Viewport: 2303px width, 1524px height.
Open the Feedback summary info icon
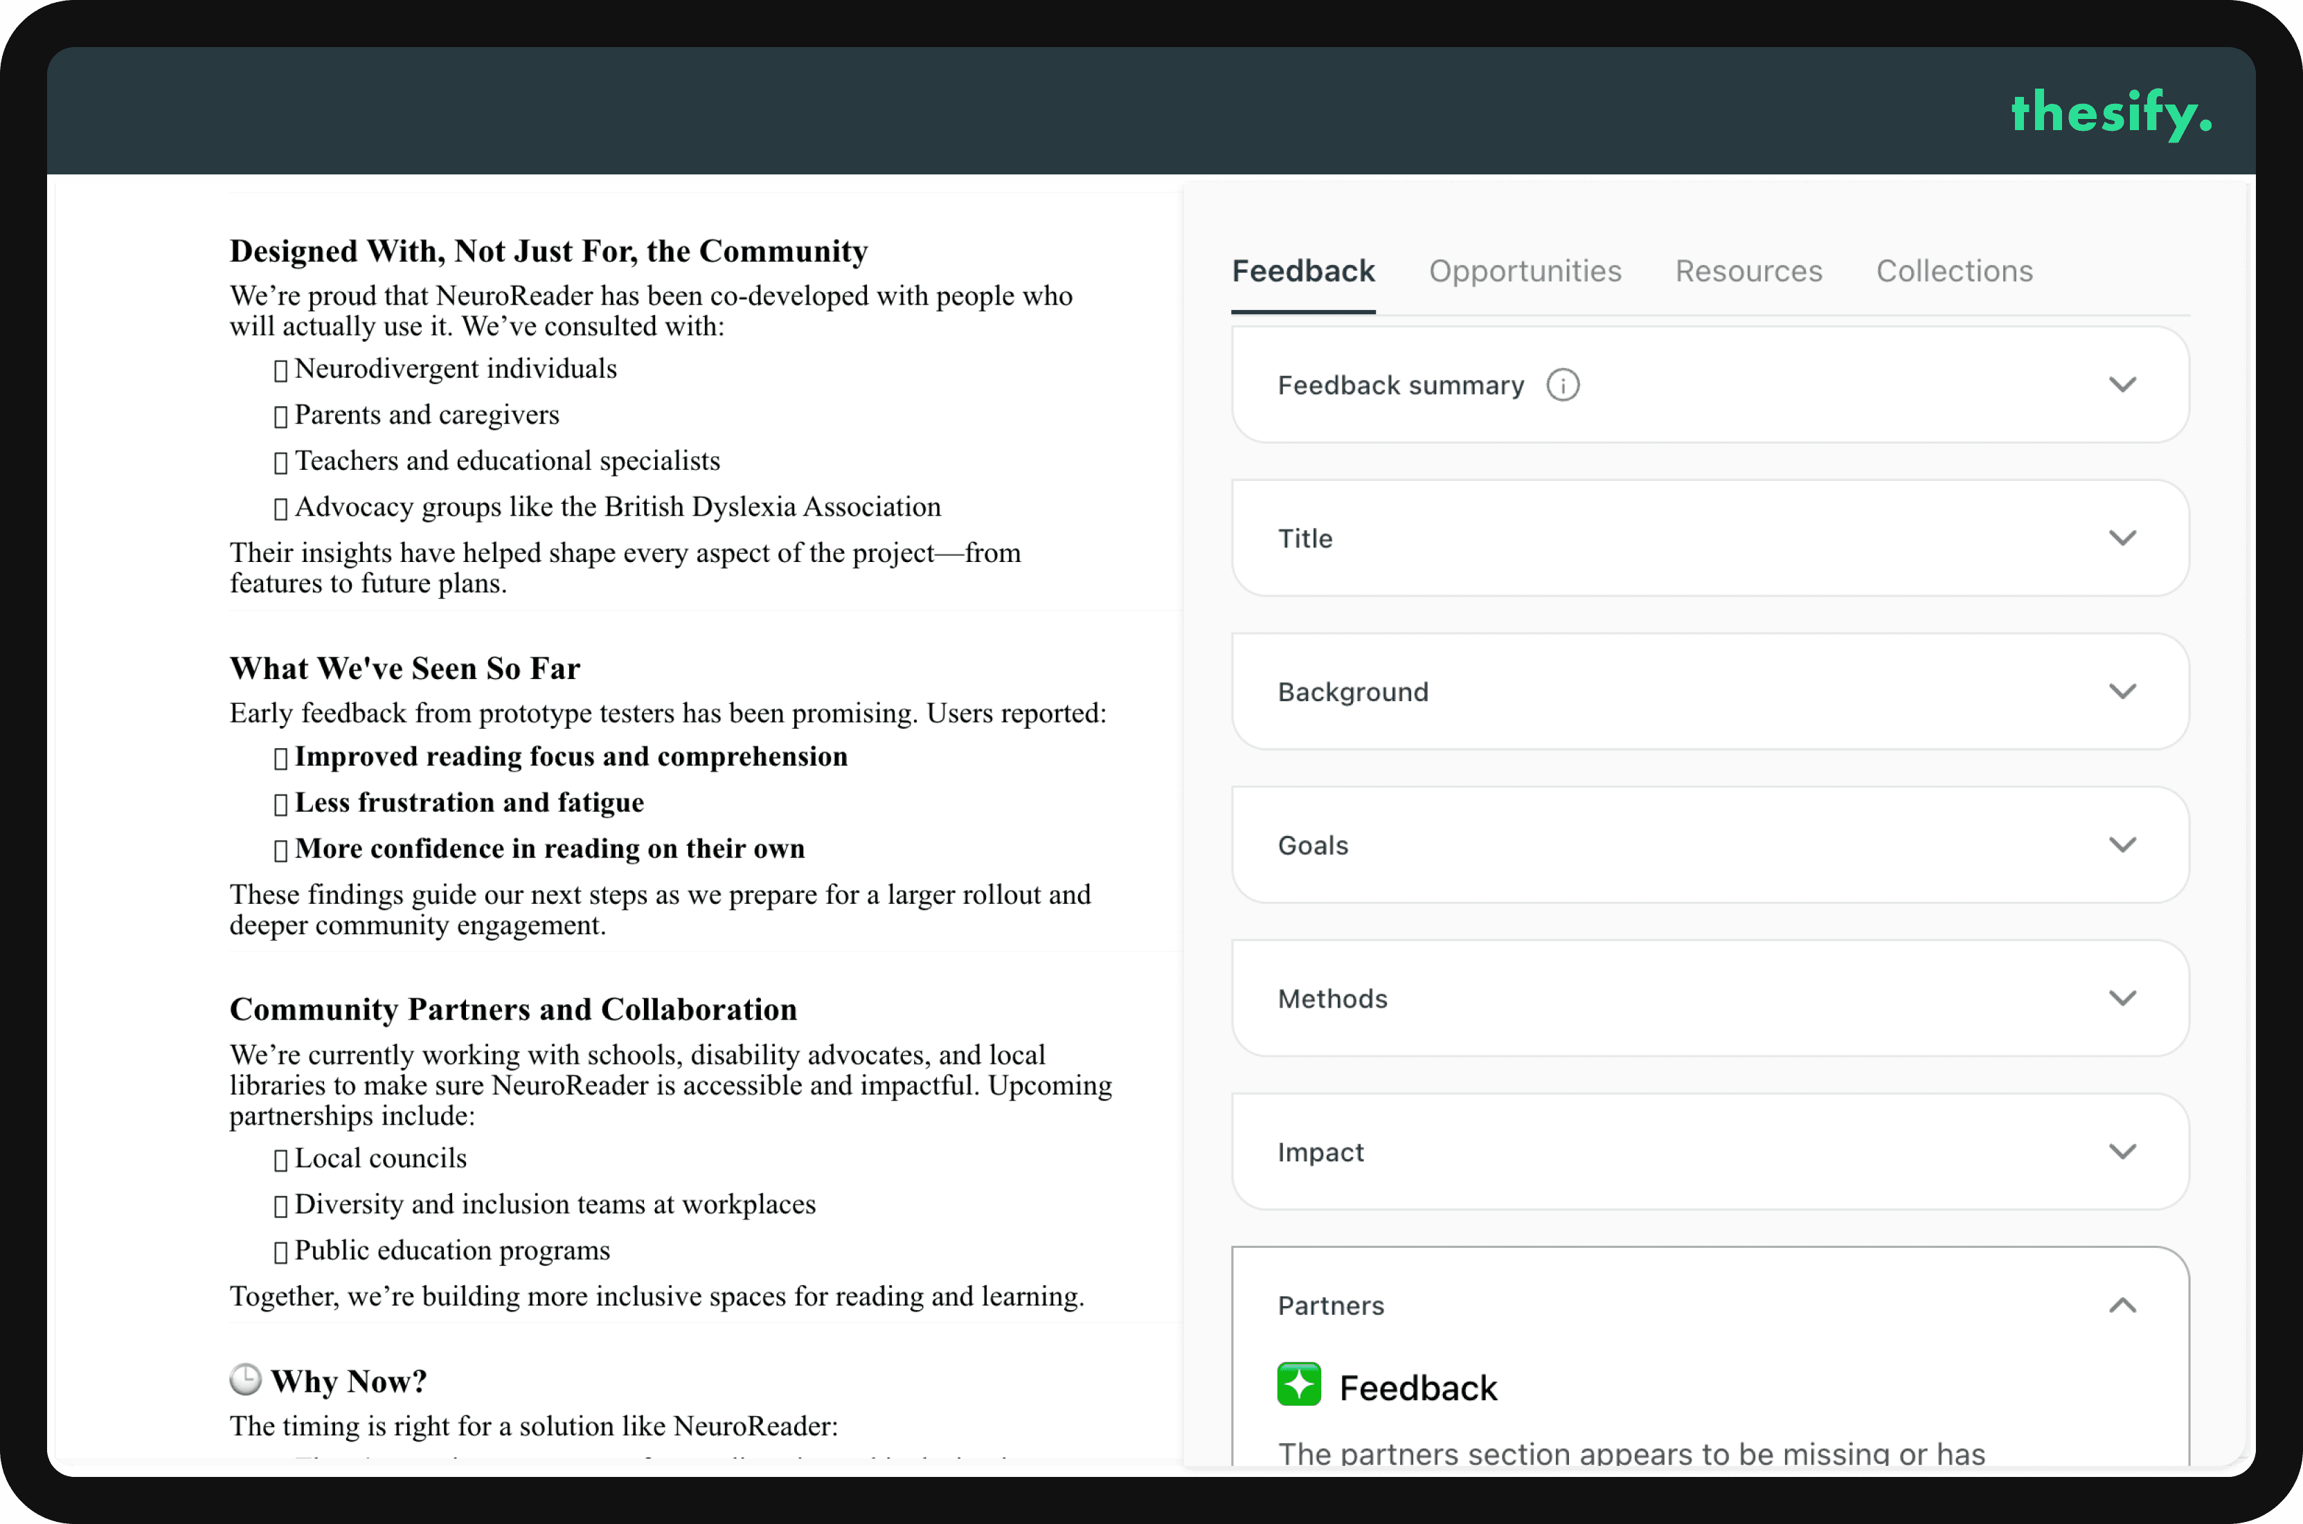pos(1562,385)
